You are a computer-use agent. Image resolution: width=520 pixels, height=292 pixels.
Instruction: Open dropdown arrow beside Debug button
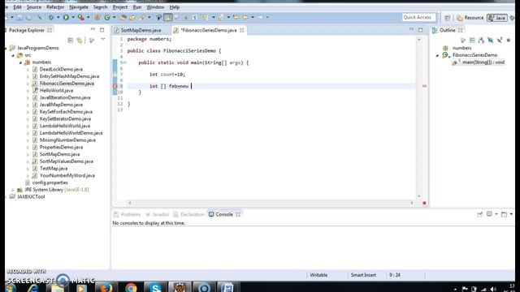(58, 17)
